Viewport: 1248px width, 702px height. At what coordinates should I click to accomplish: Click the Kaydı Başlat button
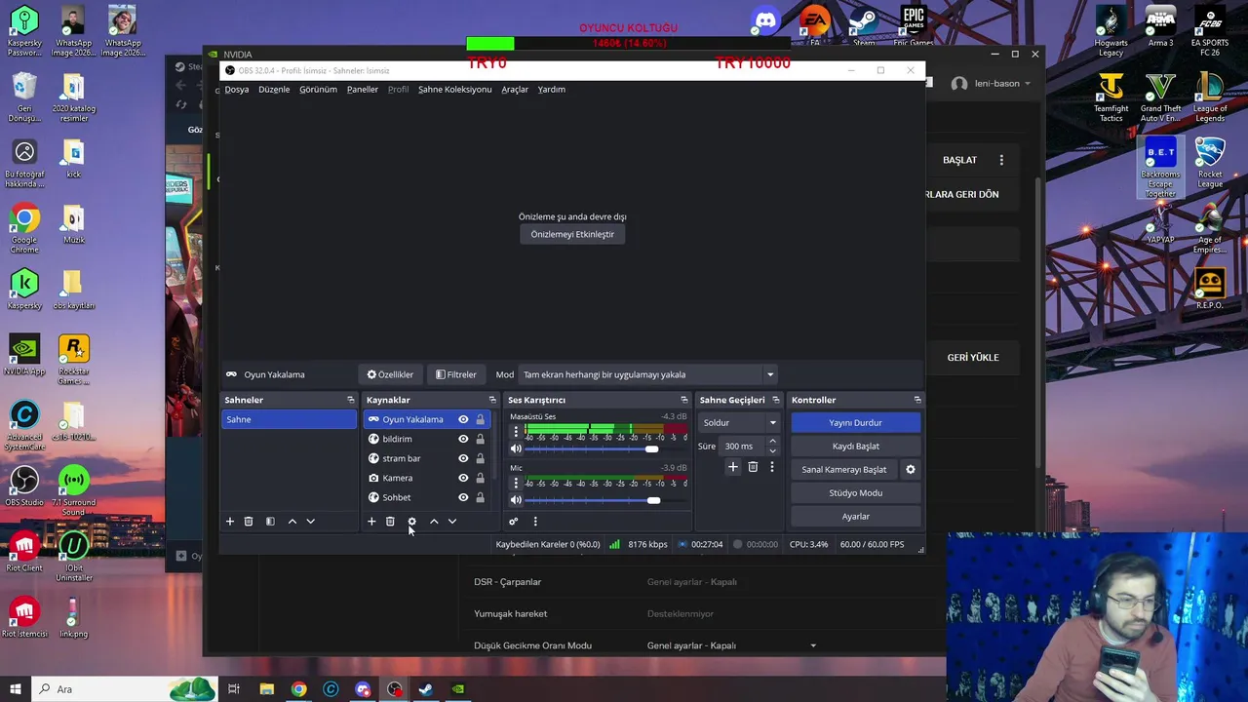click(855, 446)
